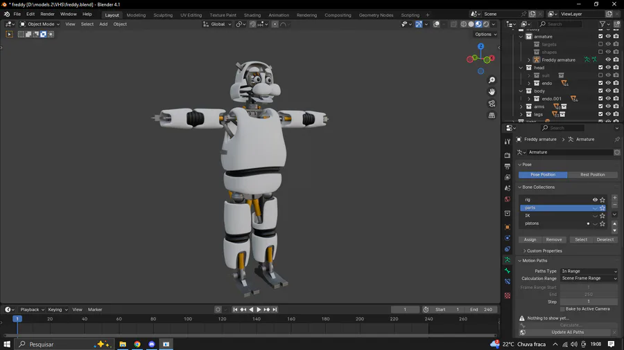Viewport: 624px width, 350px height.
Task: Check the Bake to Active Camera box
Action: coord(562,309)
